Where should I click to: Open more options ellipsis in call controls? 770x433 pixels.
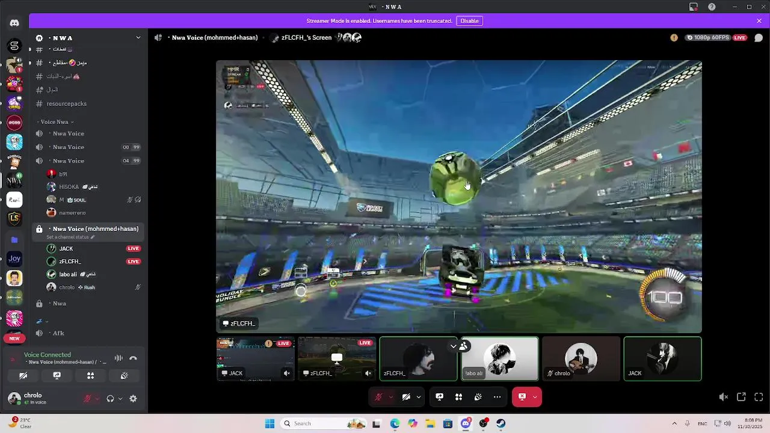(497, 397)
